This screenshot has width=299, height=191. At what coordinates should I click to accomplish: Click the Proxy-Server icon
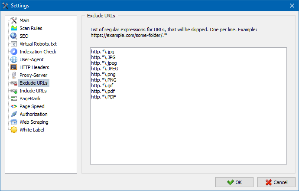[14, 75]
